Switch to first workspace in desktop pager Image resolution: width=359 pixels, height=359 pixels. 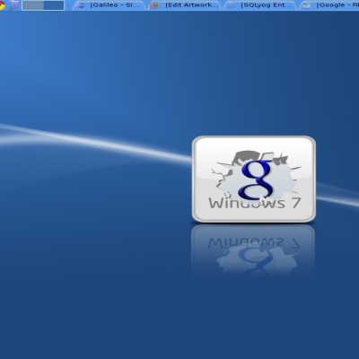click(32, 5)
